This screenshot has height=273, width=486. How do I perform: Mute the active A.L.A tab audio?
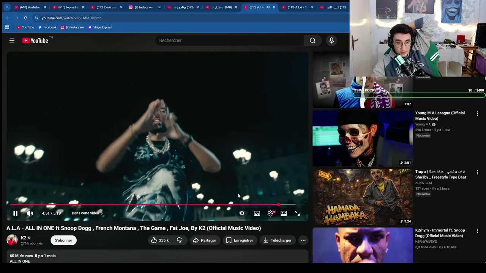pos(268,7)
